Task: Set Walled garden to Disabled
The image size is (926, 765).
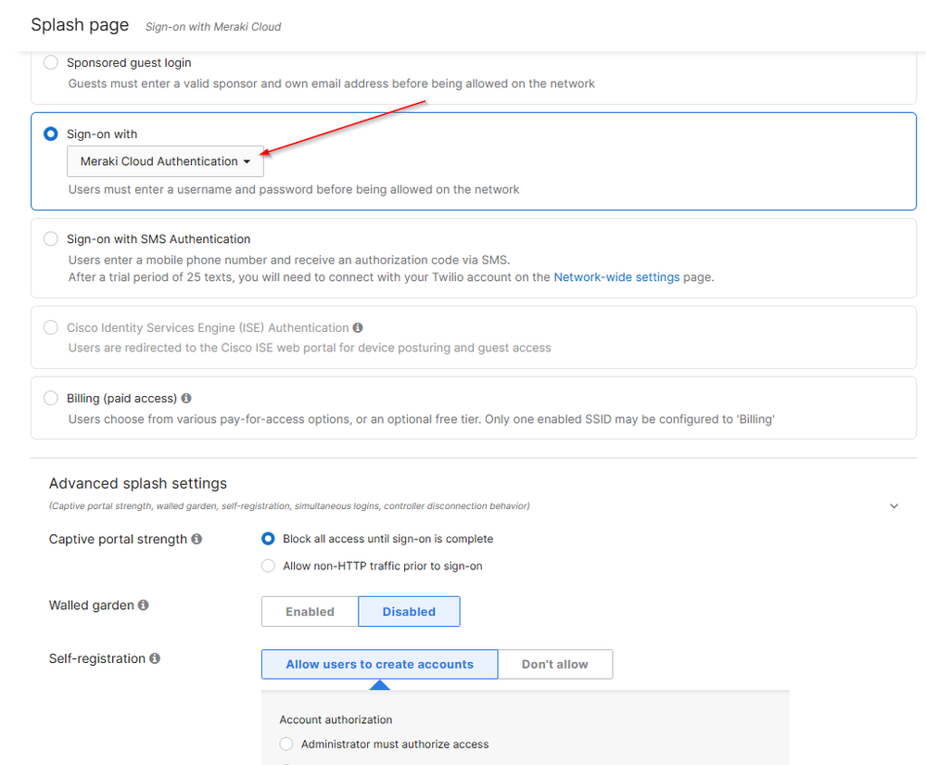Action: click(x=409, y=611)
